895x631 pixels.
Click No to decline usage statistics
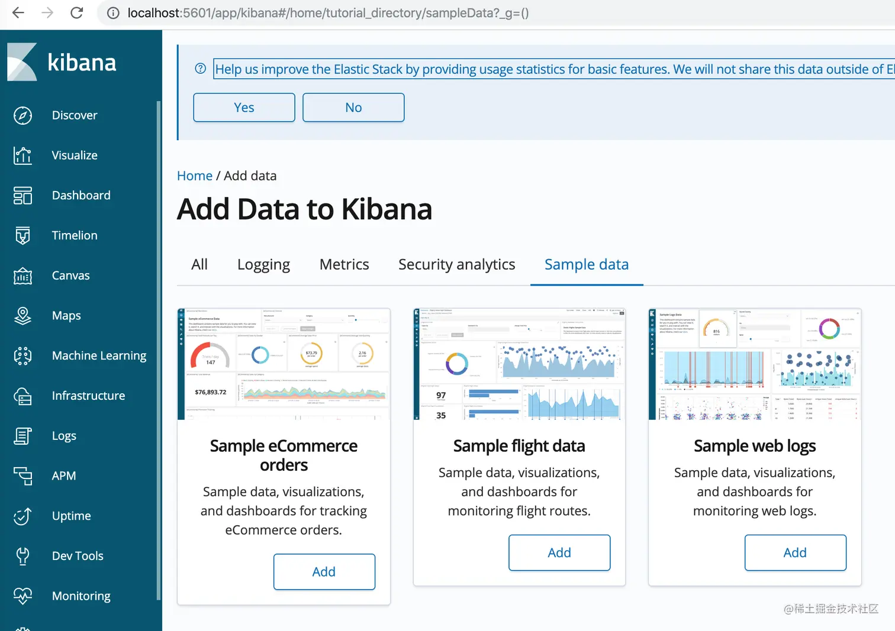pos(353,108)
